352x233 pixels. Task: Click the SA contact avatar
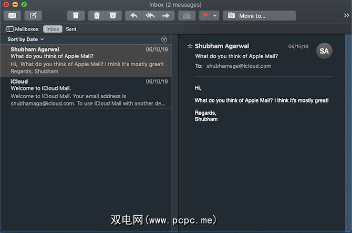324,51
